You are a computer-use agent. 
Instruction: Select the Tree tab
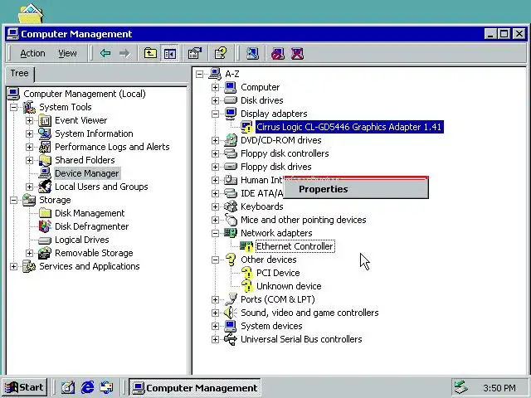pyautogui.click(x=20, y=74)
